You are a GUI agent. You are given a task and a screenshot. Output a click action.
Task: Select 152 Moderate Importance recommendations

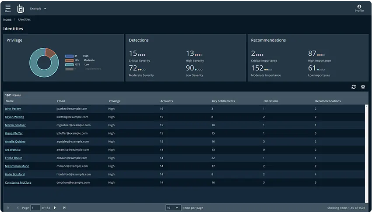[266, 71]
